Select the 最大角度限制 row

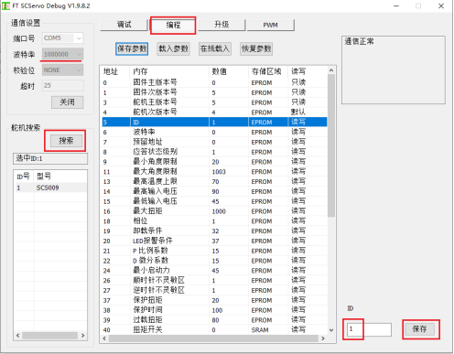tap(214, 172)
